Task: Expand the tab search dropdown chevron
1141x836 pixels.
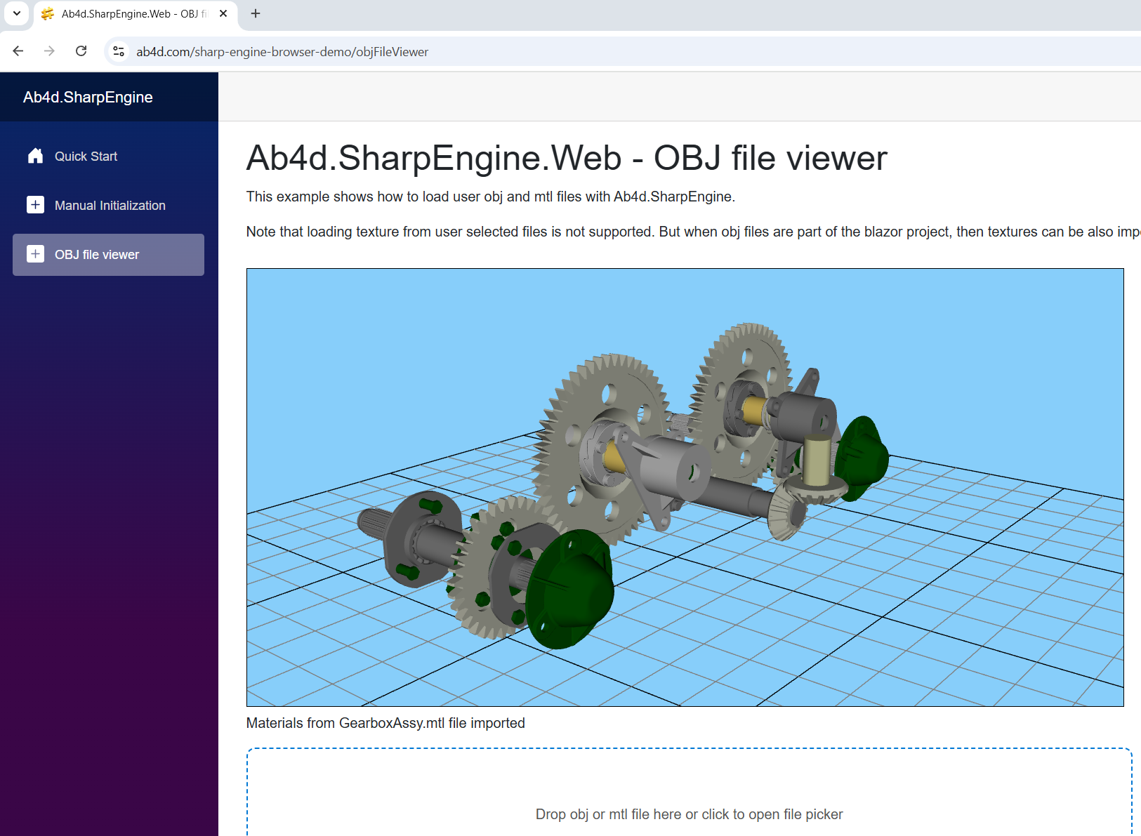Action: click(x=17, y=14)
